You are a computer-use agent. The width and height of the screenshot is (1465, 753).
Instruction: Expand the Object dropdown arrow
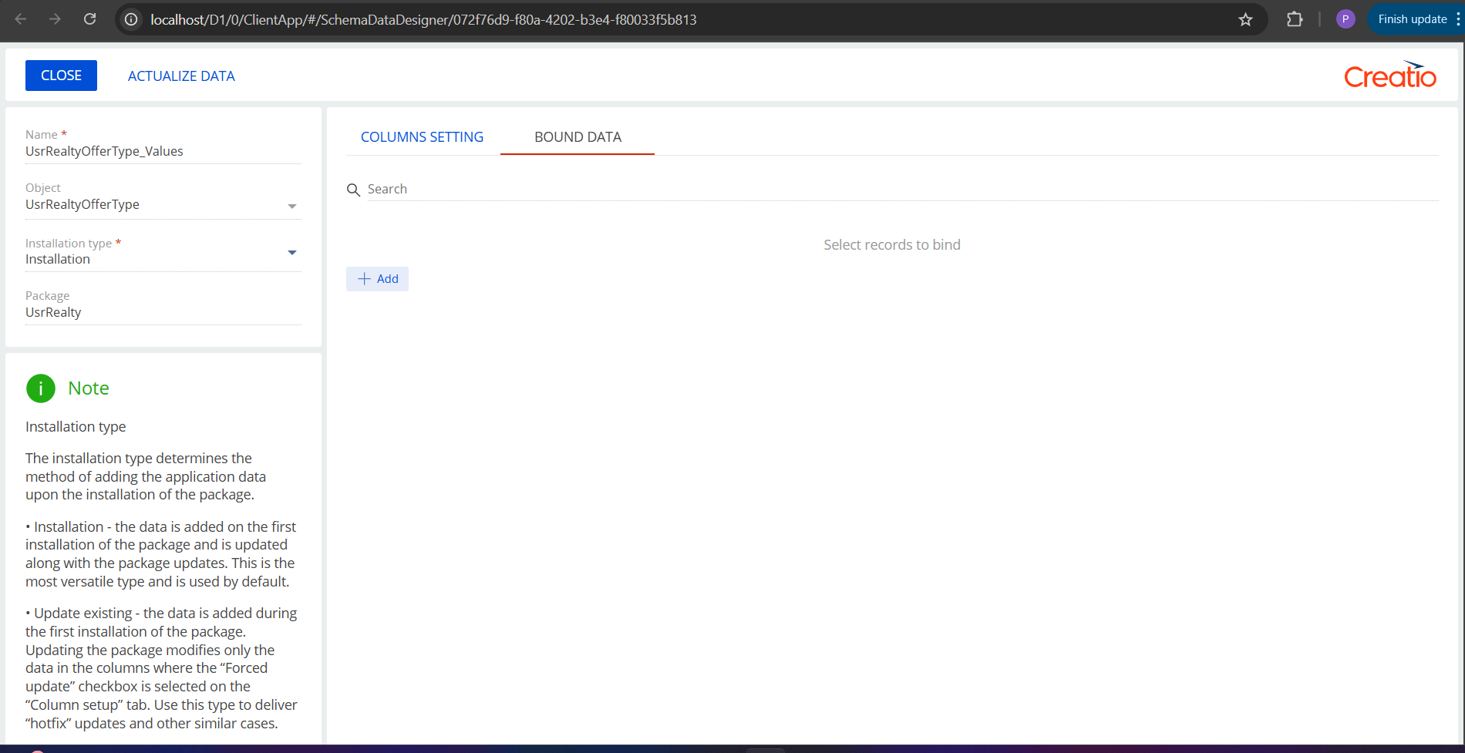(292, 206)
